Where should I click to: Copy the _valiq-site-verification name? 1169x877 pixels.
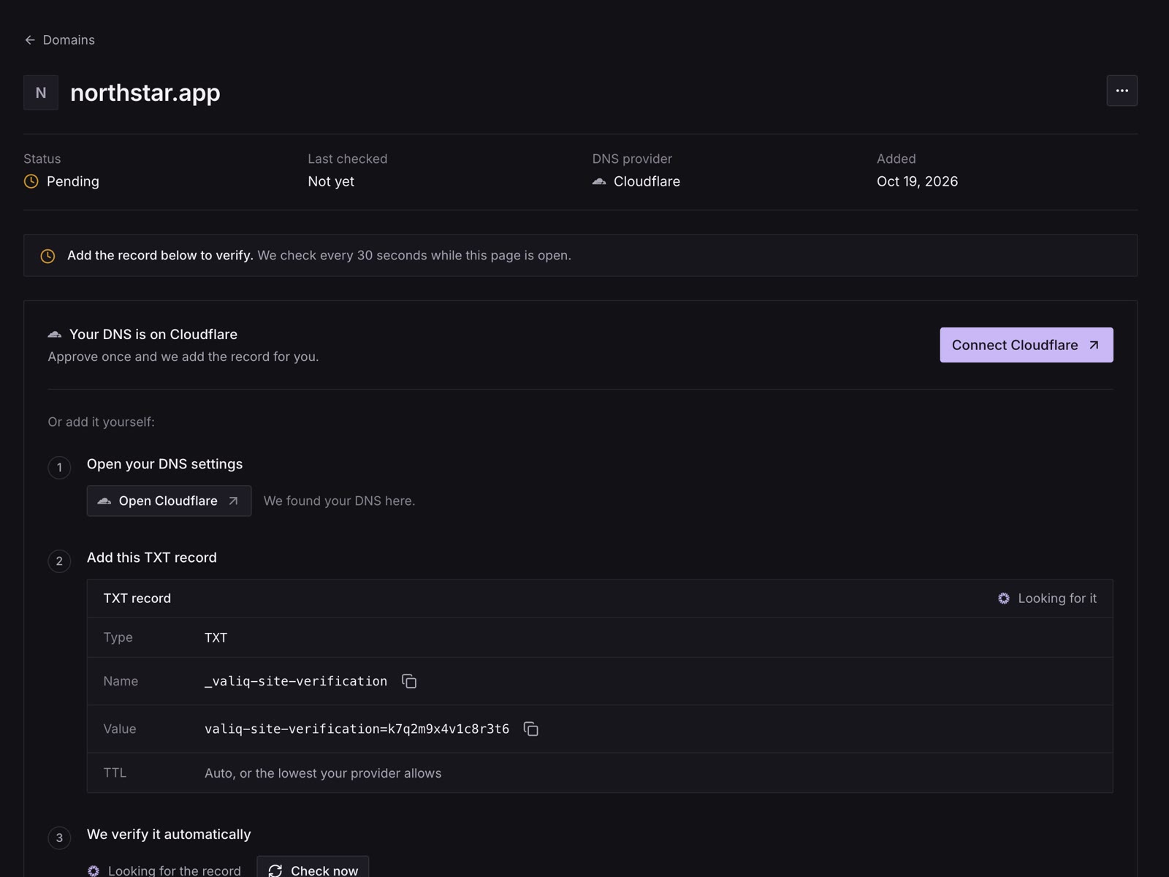point(409,681)
